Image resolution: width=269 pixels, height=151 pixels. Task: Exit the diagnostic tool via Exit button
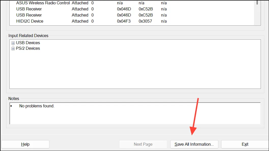pos(245,144)
